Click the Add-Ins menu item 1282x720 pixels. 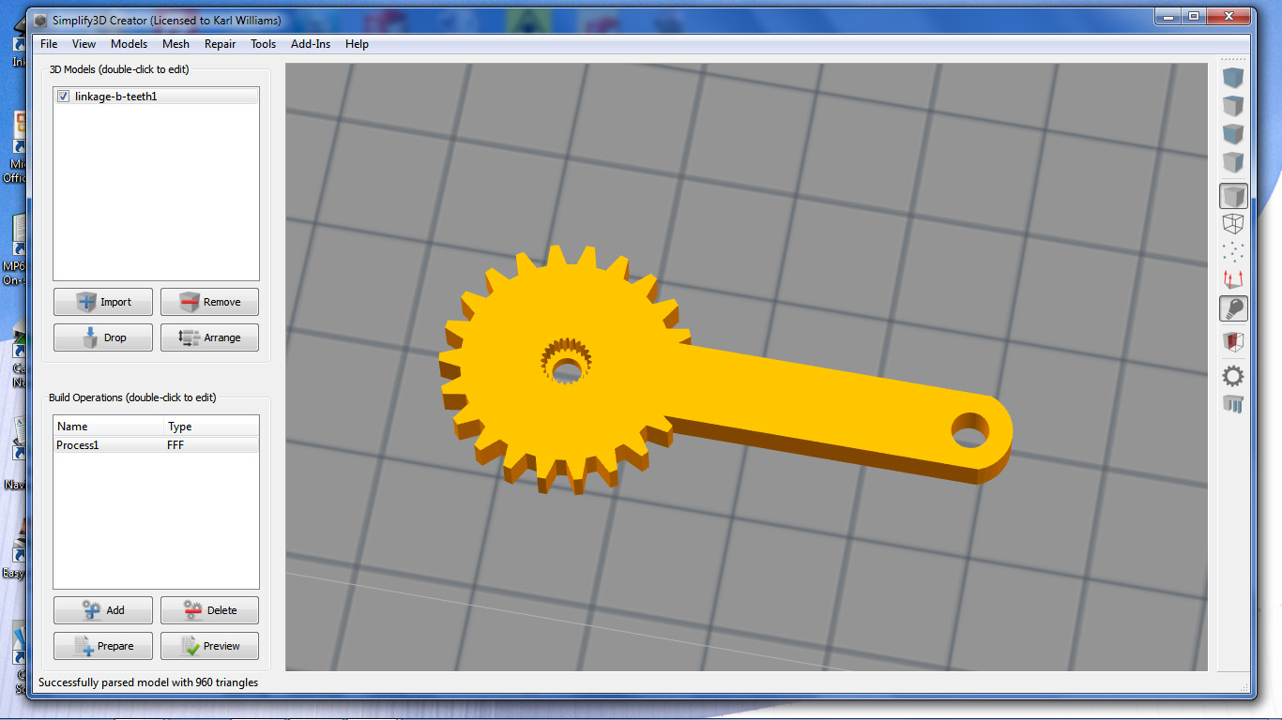[310, 43]
